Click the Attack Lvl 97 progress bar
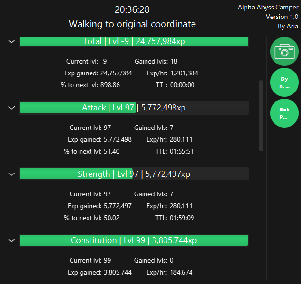 click(134, 108)
